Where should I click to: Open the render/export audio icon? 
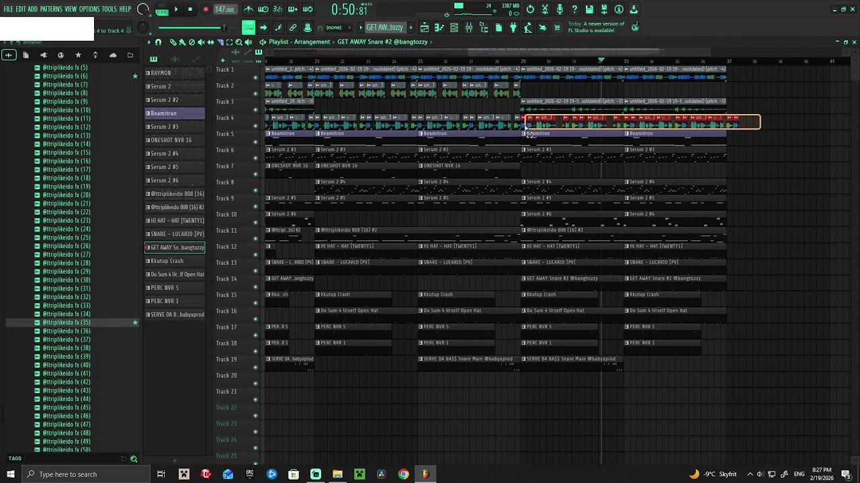pos(604,9)
